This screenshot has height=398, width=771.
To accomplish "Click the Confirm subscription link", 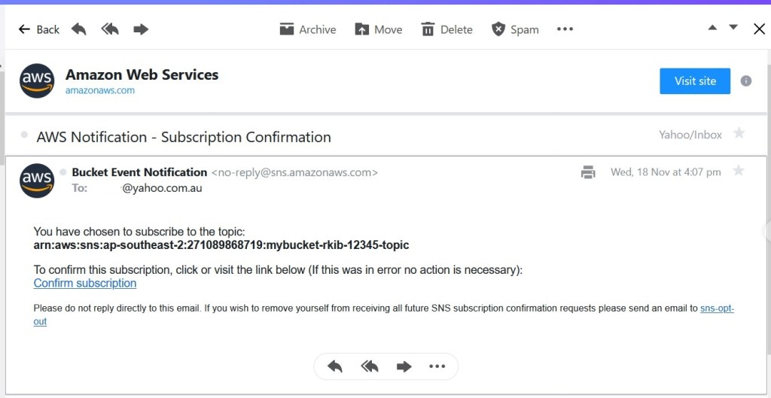I will point(85,284).
